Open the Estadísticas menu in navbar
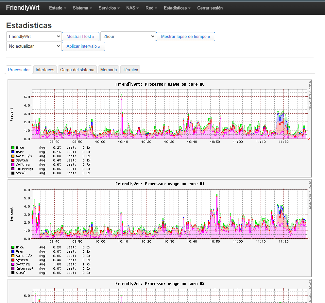Viewport: 325px width, 303px height. click(x=177, y=8)
